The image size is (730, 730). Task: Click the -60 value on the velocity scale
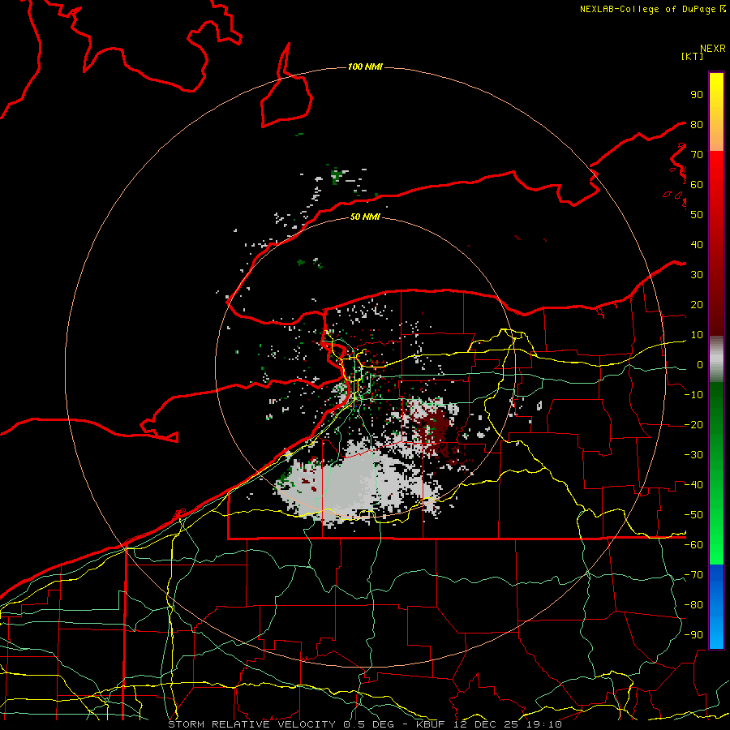pyautogui.click(x=693, y=545)
